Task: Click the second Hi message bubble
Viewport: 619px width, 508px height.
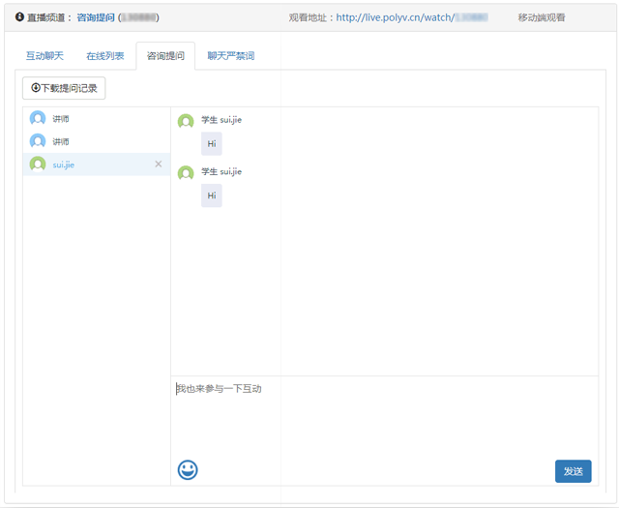Action: tap(211, 195)
